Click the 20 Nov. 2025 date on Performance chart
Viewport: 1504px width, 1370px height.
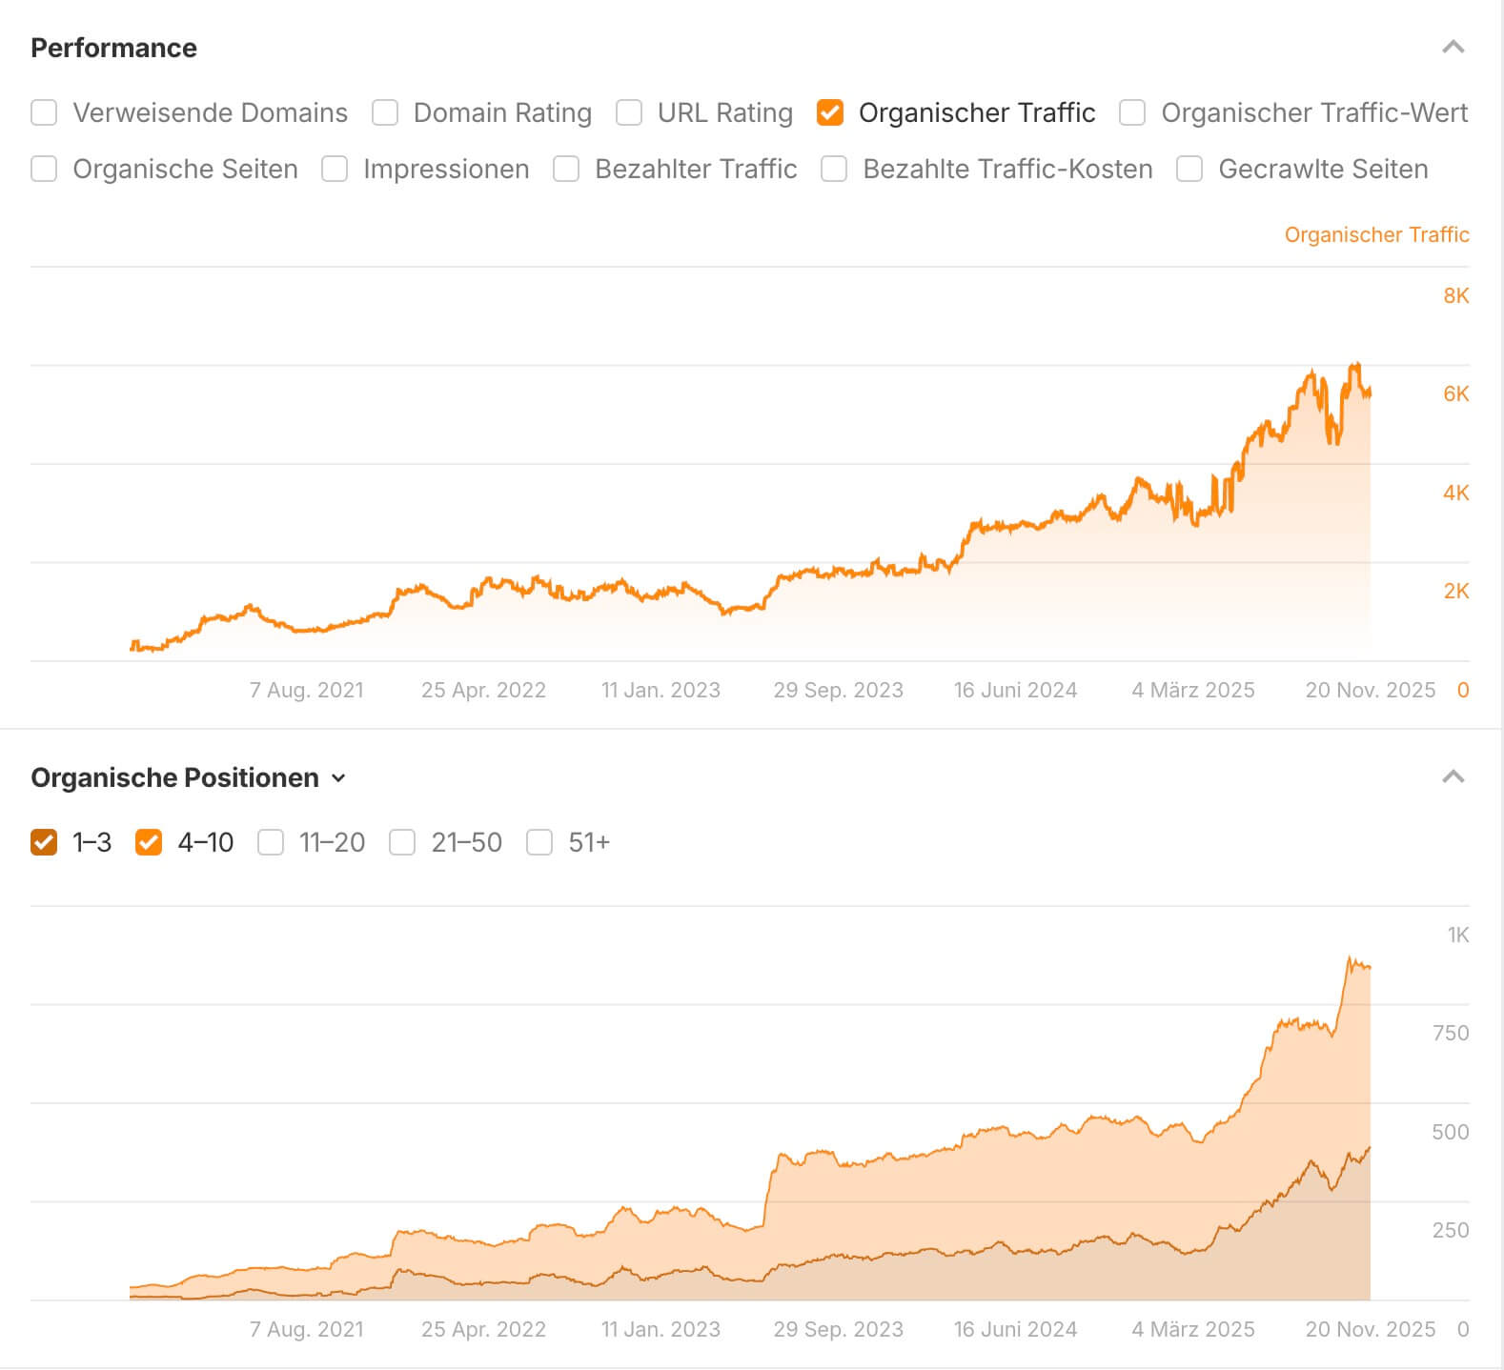tap(1370, 690)
